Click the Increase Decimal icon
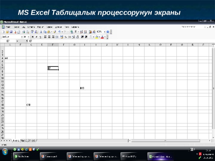 click(74, 37)
